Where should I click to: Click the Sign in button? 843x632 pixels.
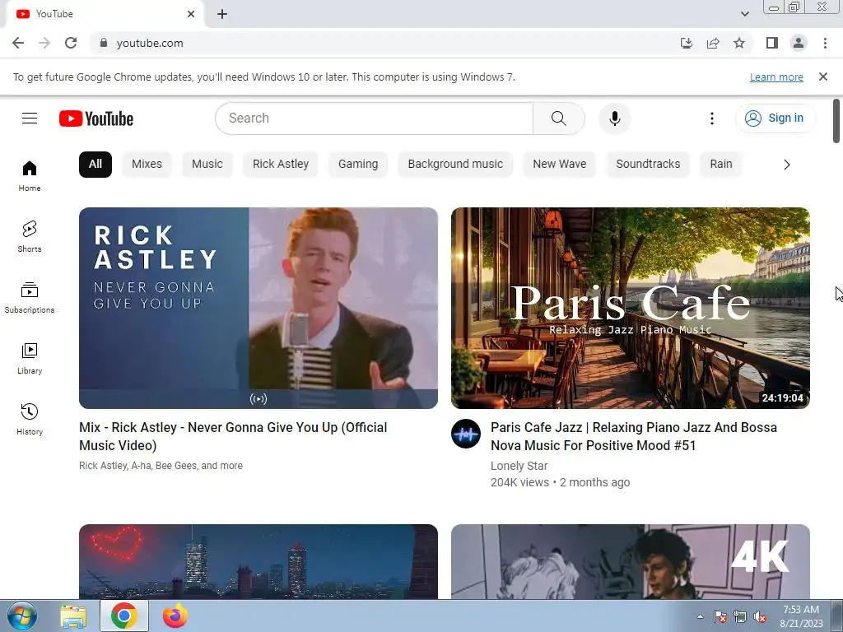tap(775, 118)
